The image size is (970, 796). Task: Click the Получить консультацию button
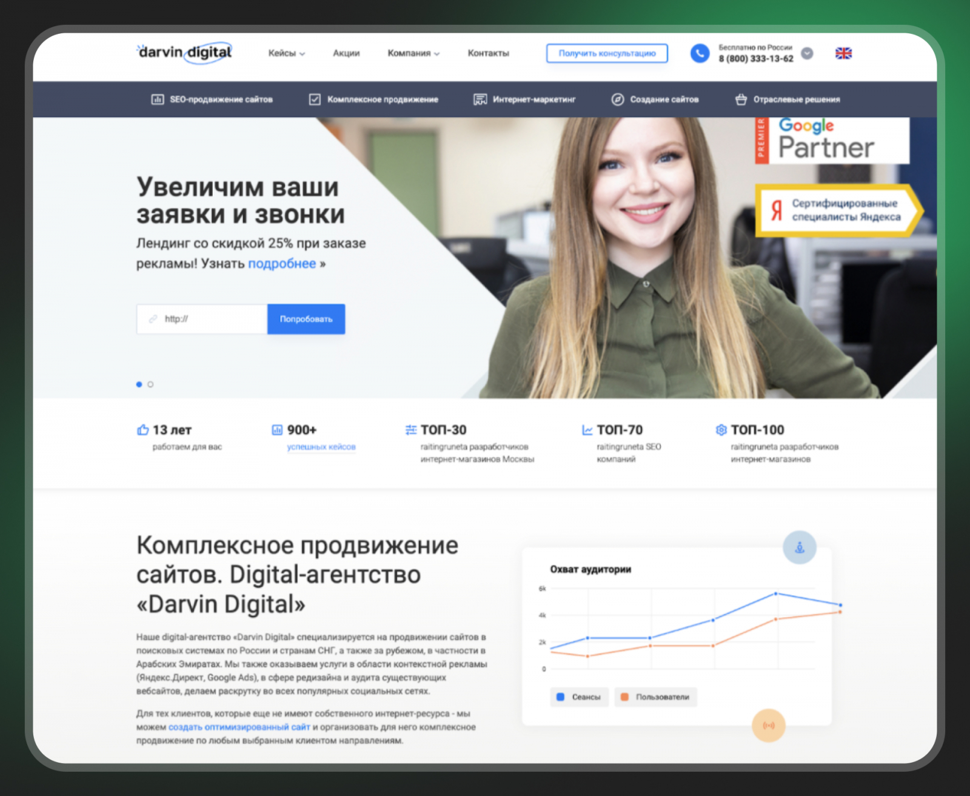pos(607,53)
